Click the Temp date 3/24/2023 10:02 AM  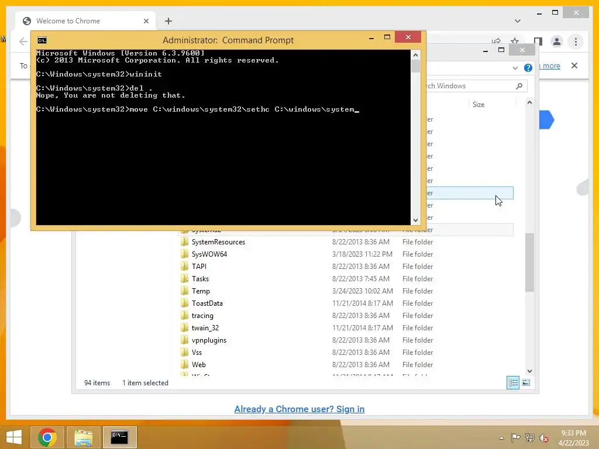362,291
